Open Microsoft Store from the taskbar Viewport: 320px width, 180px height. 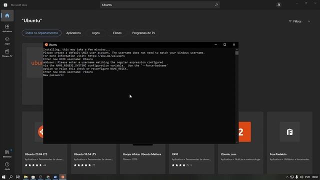pos(33,177)
